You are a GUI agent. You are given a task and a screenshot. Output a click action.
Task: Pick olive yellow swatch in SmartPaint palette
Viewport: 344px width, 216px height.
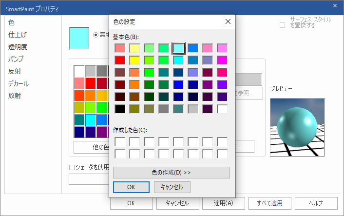pyautogui.click(x=79, y=108)
